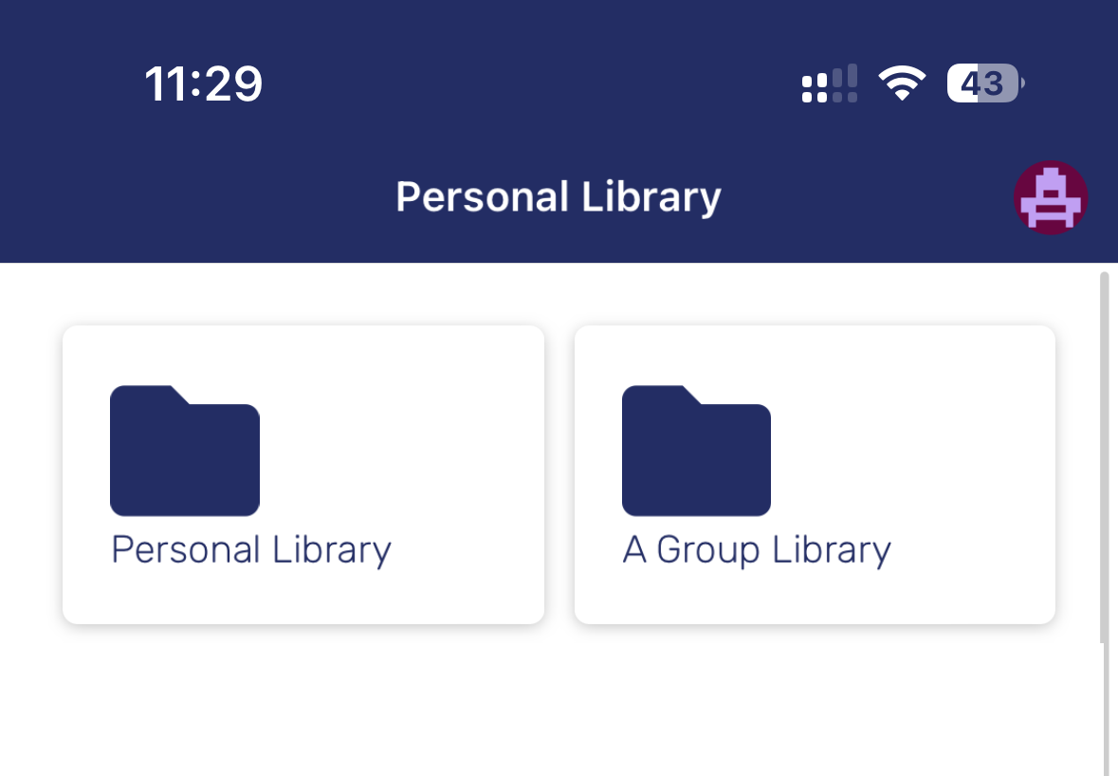Image resolution: width=1118 pixels, height=776 pixels.
Task: Open the A Group Library folder icon
Action: 696,451
